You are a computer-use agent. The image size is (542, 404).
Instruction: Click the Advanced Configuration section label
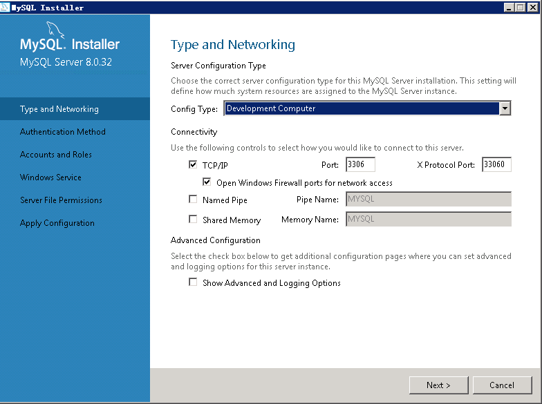[x=216, y=240]
